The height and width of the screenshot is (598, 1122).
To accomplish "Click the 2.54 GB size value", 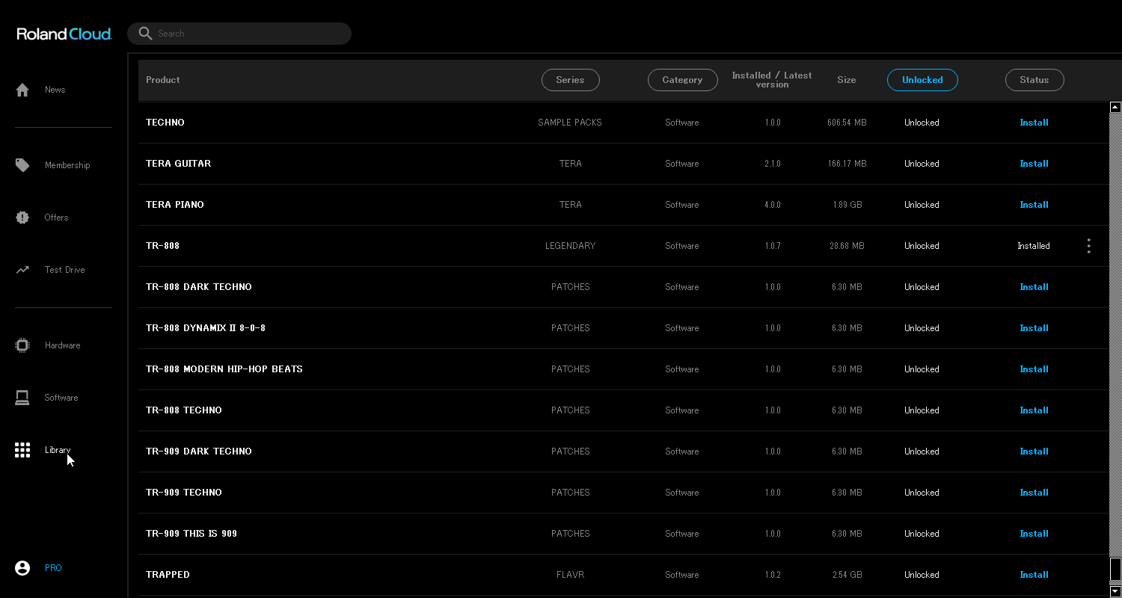I will click(847, 575).
